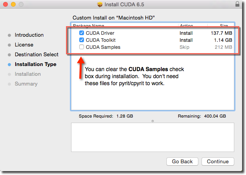The image size is (246, 175).
Task: Click the Custom Install on Macintosh HD heading
Action: coord(114,18)
